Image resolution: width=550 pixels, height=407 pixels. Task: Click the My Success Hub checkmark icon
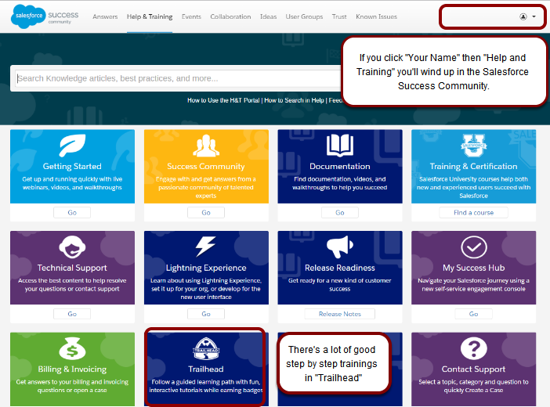(x=473, y=247)
